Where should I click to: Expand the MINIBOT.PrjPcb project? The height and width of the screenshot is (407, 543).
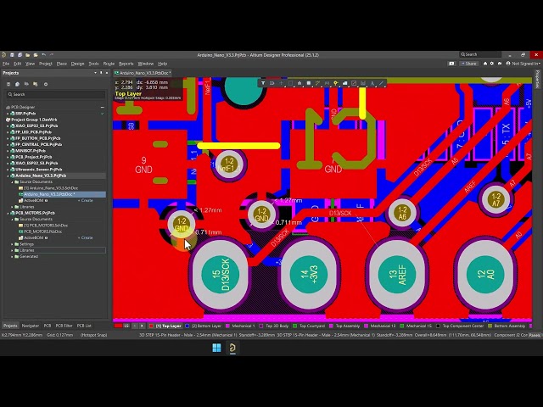point(8,151)
